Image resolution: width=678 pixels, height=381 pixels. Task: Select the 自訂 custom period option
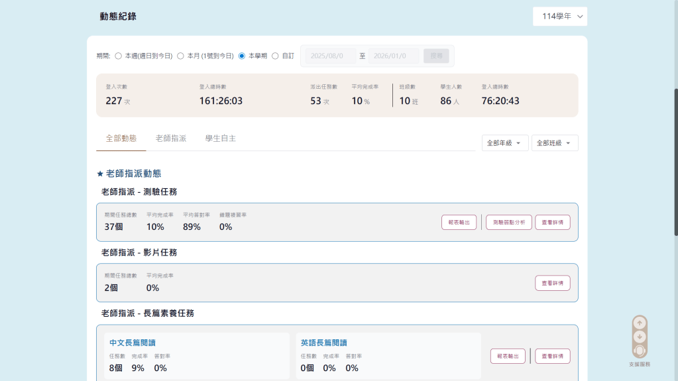[x=275, y=56]
